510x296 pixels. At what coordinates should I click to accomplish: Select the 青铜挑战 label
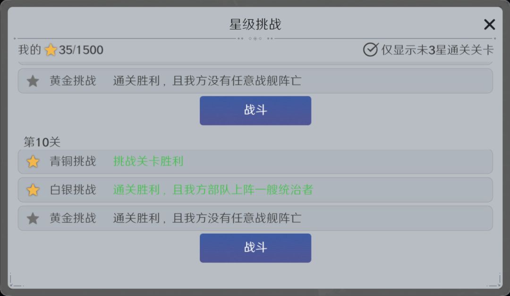coord(73,161)
